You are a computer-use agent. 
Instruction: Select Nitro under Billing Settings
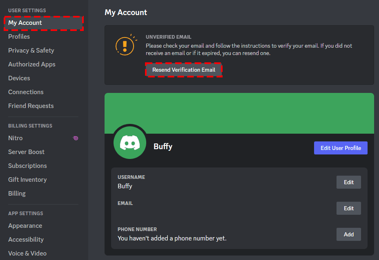pos(15,138)
